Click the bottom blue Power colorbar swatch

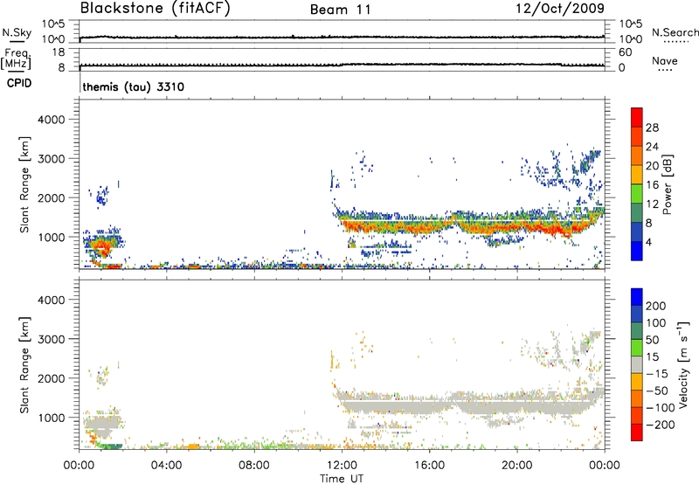pos(637,251)
